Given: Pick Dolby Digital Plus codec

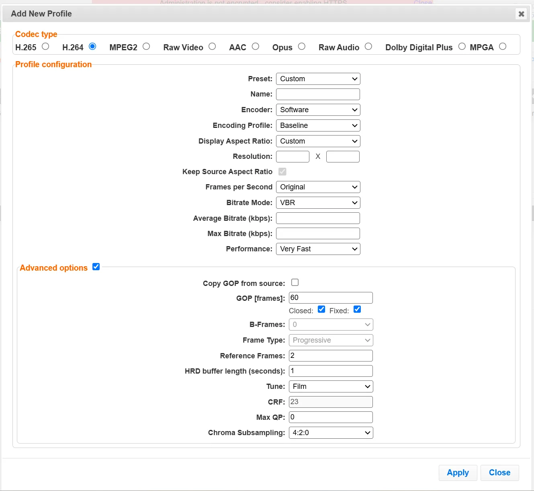Looking at the screenshot, I should coord(462,46).
